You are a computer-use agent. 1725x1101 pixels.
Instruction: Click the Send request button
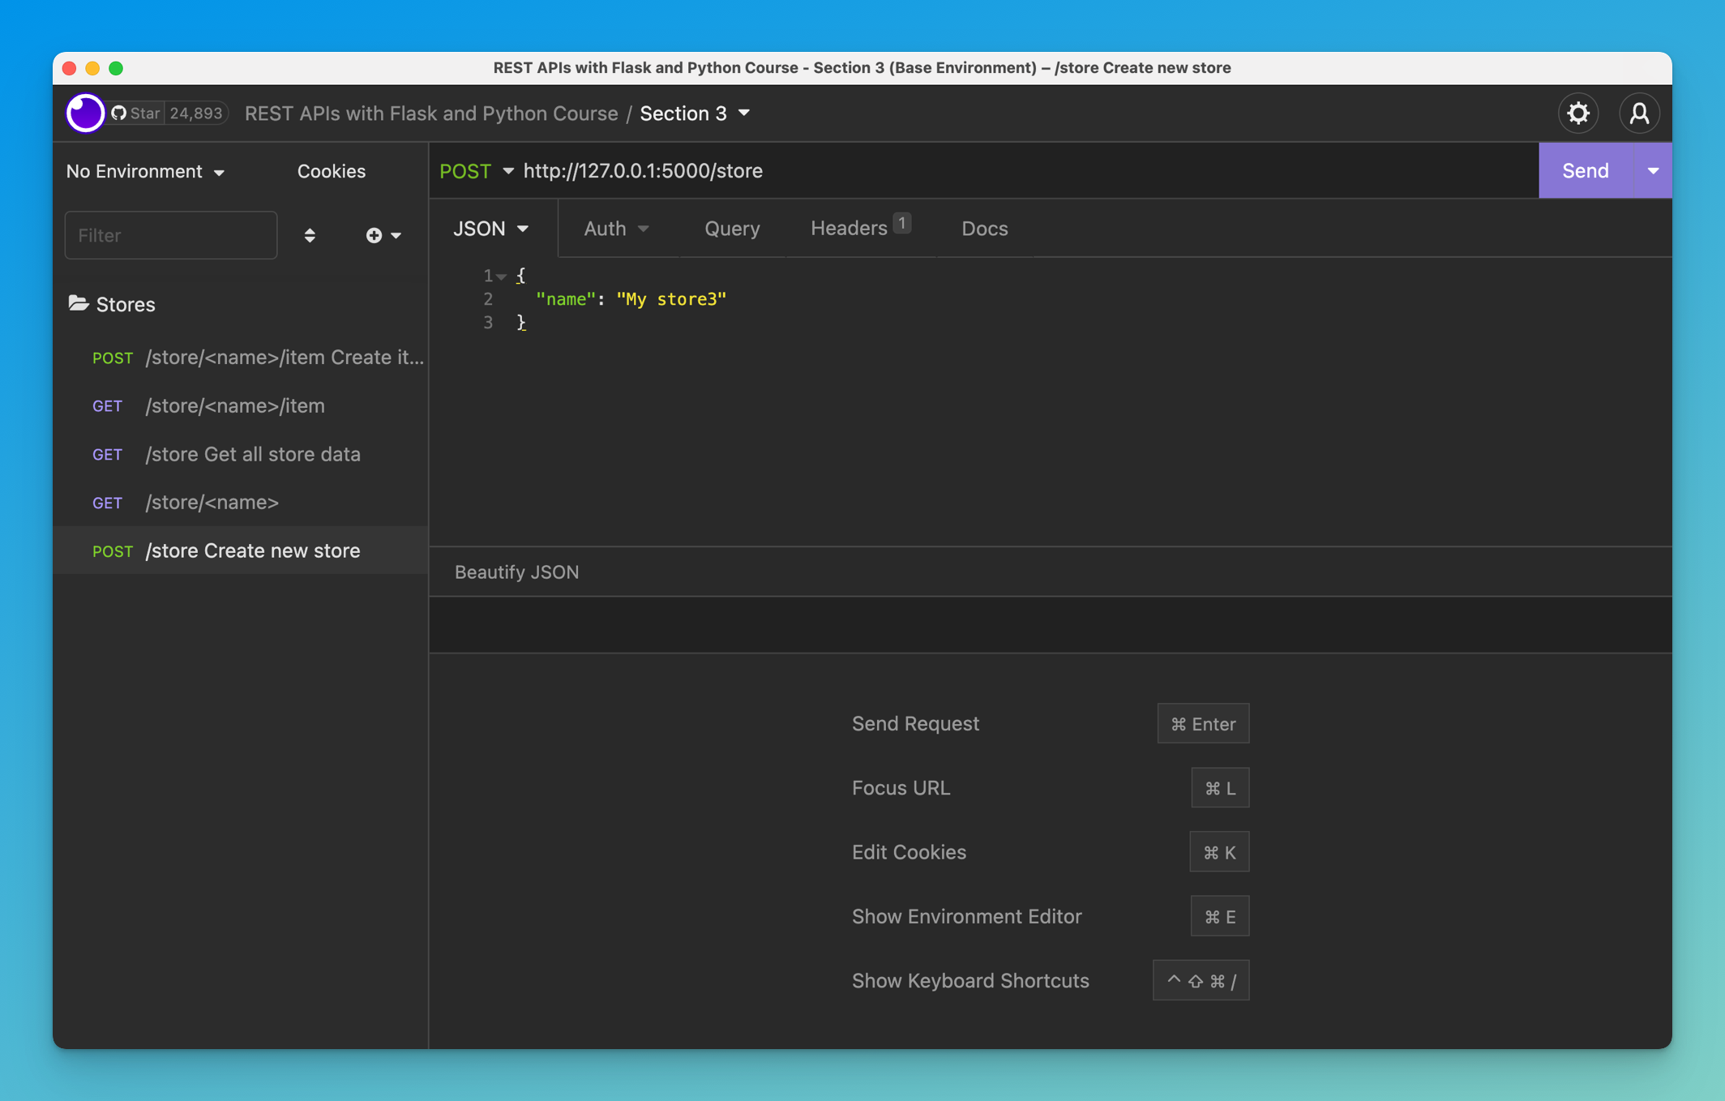(1586, 169)
